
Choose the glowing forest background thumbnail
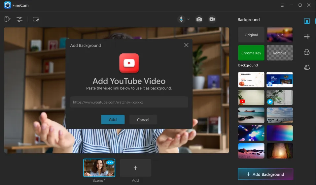point(280,151)
